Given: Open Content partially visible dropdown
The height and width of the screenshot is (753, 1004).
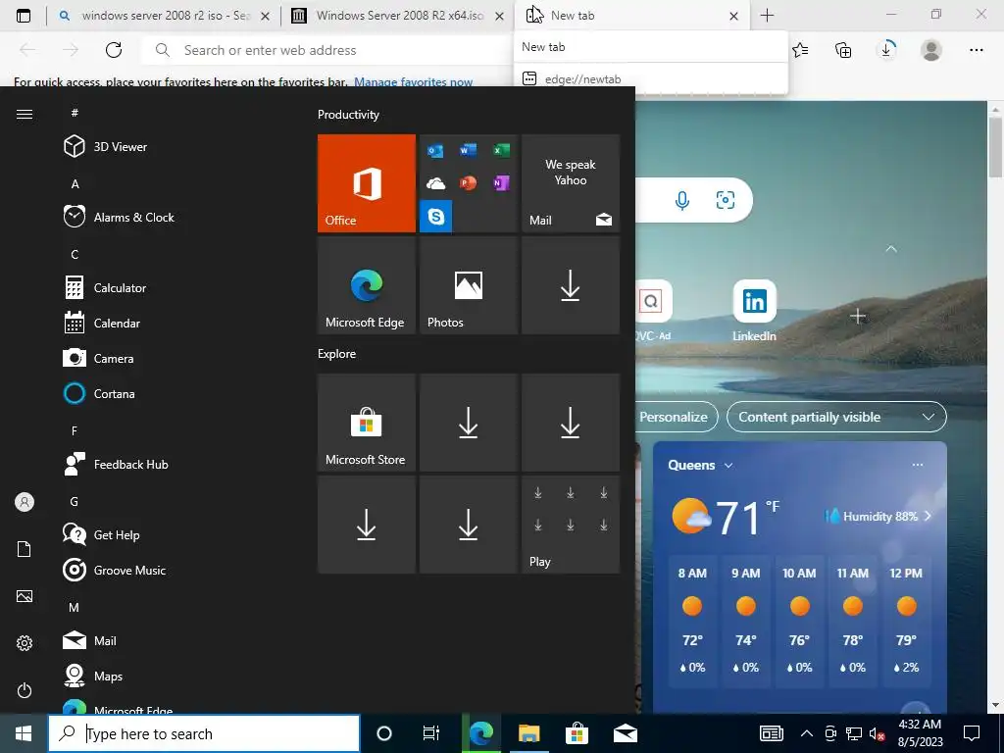Looking at the screenshot, I should [836, 417].
